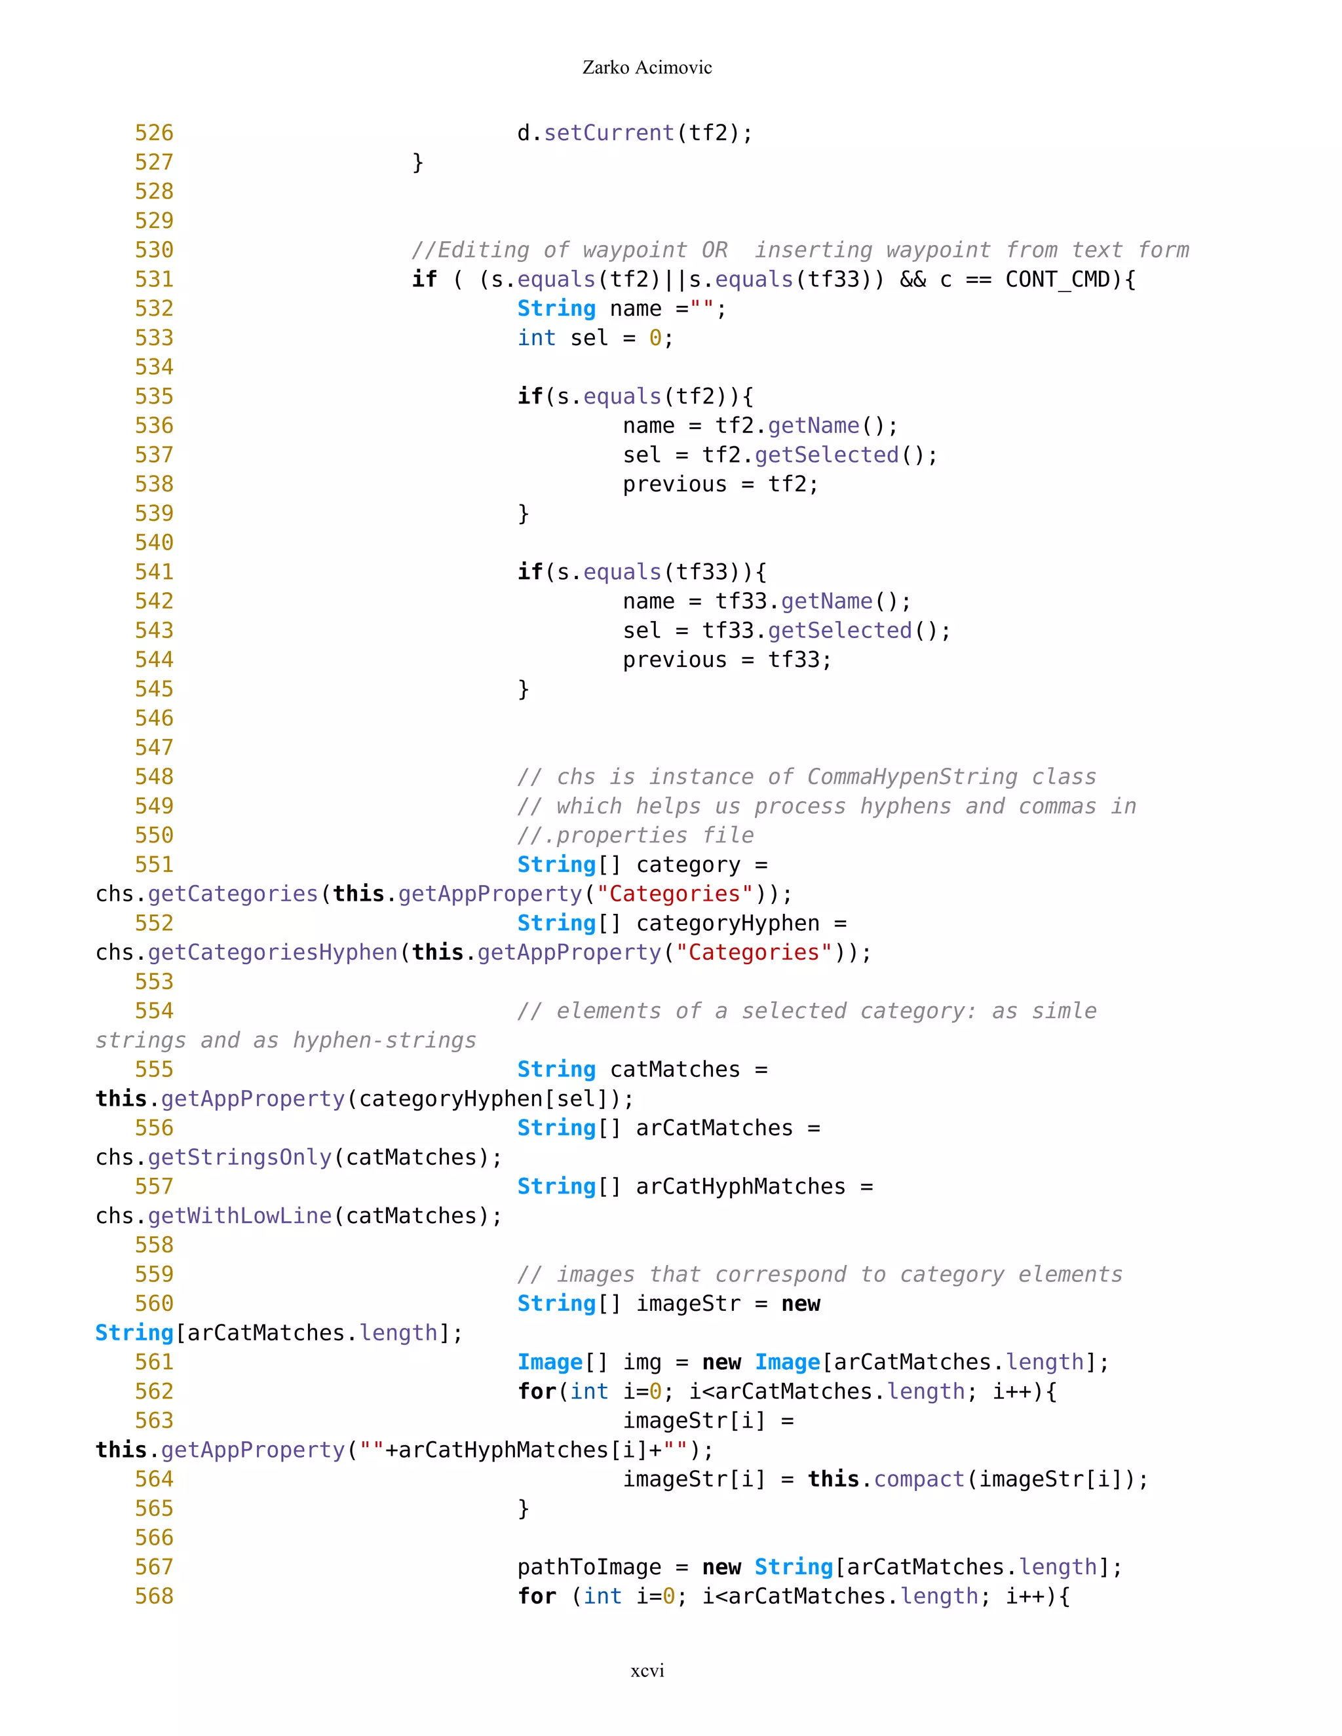Click comment 'elements of a selected category'
The width and height of the screenshot is (1342, 1736).
(806, 1011)
